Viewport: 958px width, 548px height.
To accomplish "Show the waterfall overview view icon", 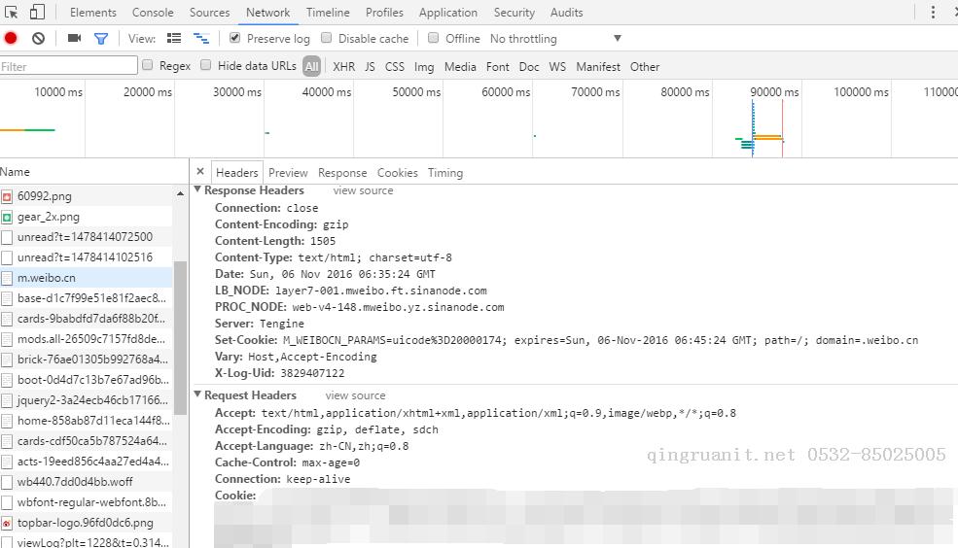I will (x=201, y=39).
